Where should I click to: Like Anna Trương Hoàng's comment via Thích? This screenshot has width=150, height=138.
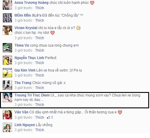click(x=40, y=8)
